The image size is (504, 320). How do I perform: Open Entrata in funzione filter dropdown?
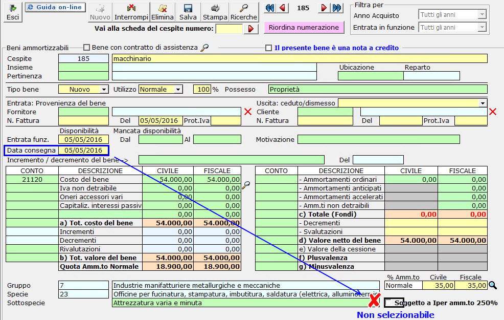pyautogui.click(x=482, y=27)
